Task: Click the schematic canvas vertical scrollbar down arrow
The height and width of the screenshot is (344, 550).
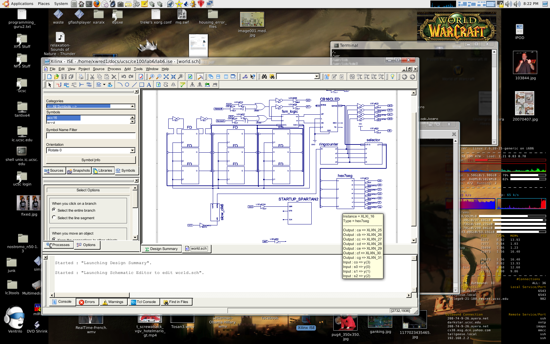Action: pyautogui.click(x=414, y=240)
